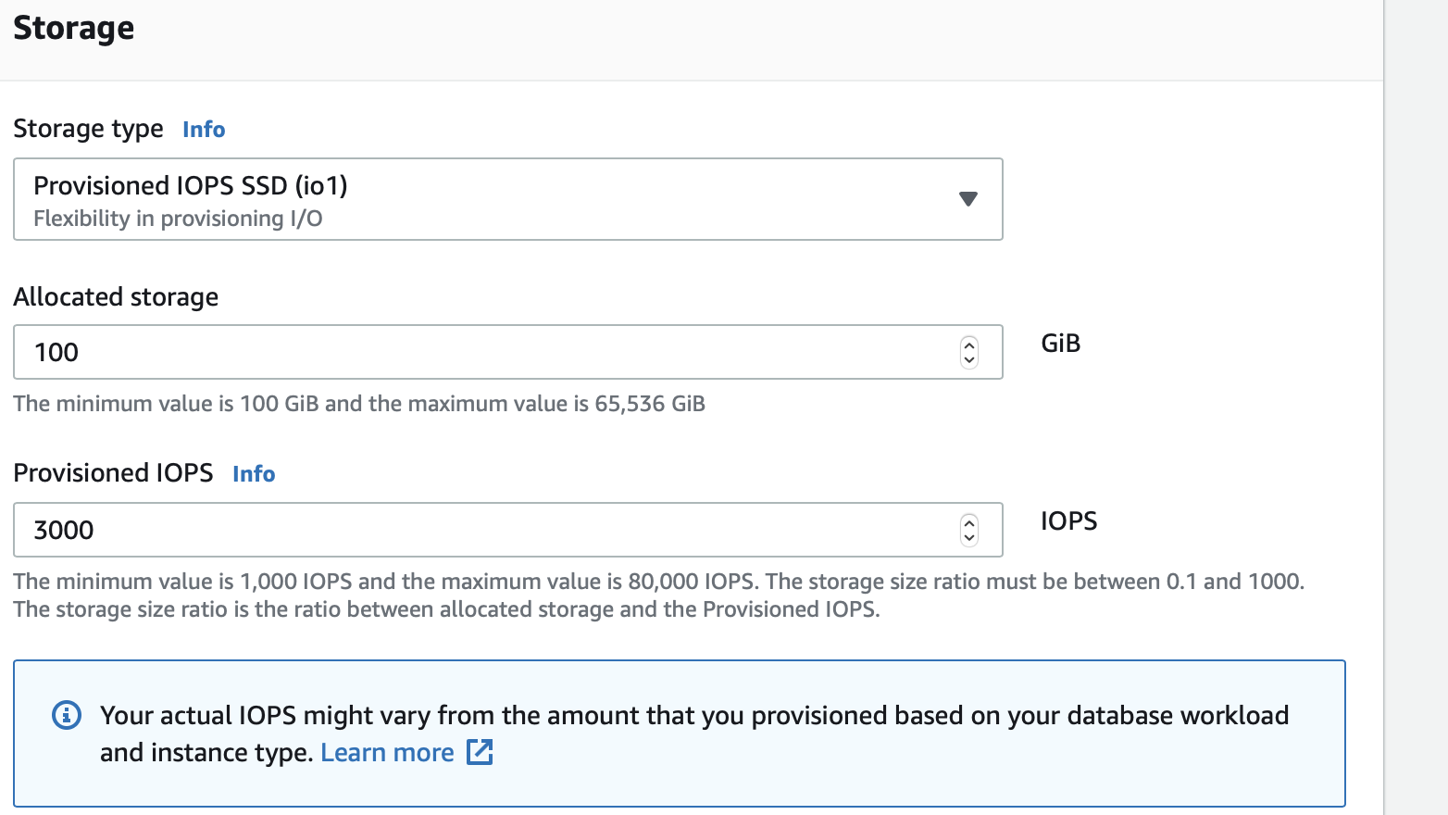Click the info circle icon in alert box
1448x815 pixels.
pos(67,715)
